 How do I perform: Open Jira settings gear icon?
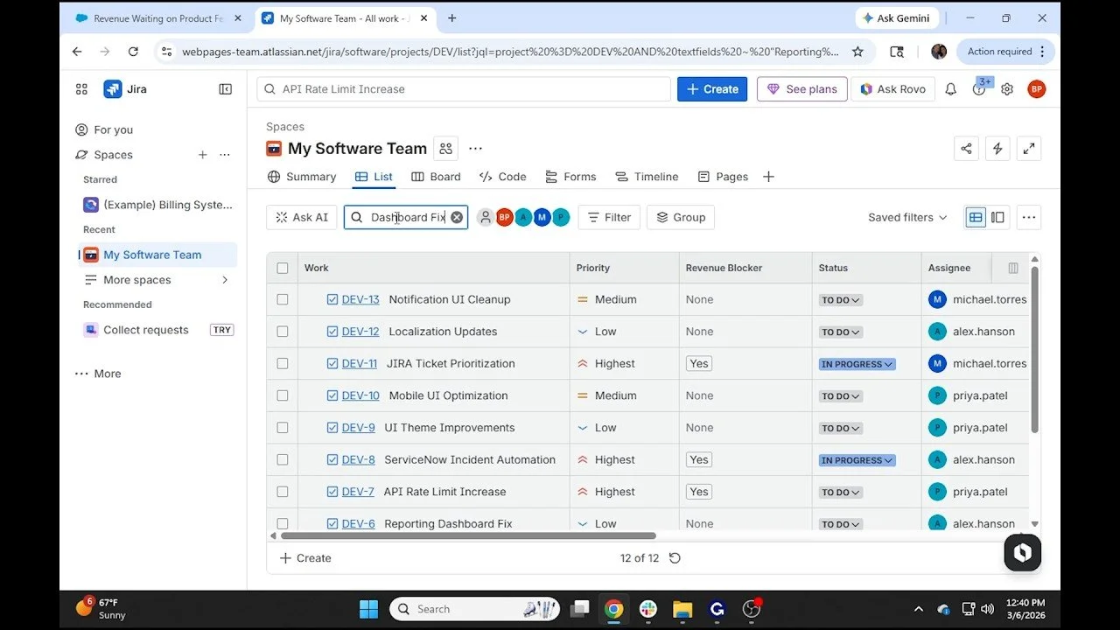[x=1007, y=89]
